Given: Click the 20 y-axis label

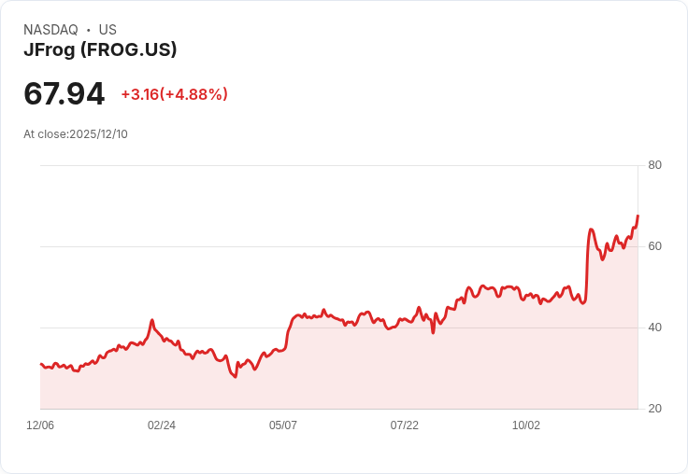Looking at the screenshot, I should pyautogui.click(x=654, y=409).
